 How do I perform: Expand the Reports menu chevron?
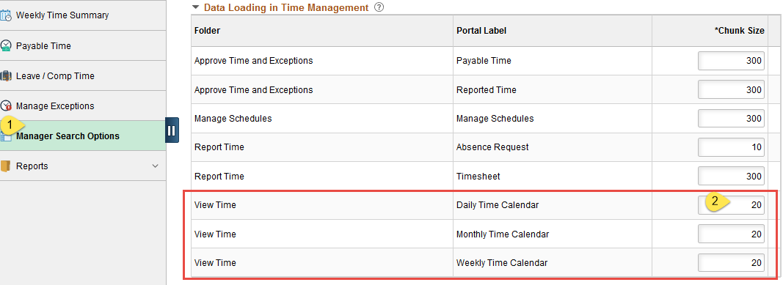[156, 166]
